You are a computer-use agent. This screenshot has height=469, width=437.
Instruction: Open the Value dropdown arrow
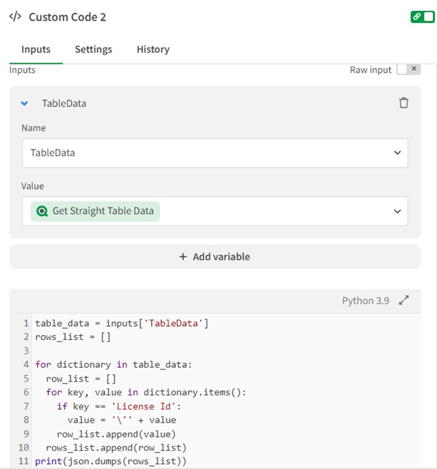tap(397, 212)
